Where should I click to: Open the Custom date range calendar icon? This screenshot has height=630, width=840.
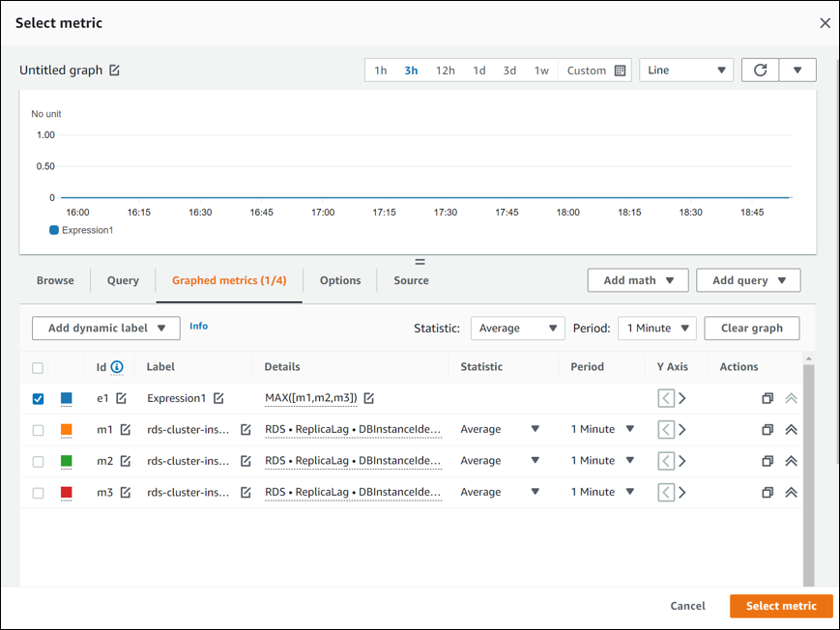point(620,70)
